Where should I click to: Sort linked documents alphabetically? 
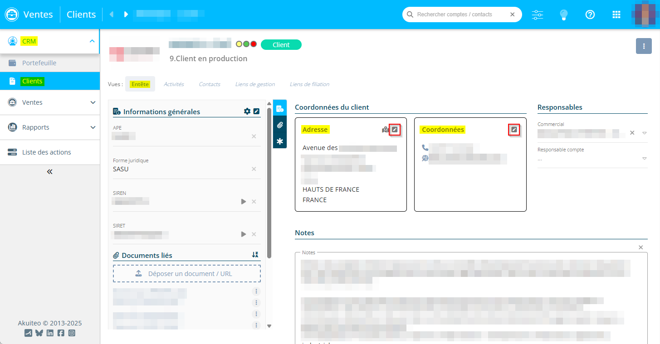pos(255,255)
